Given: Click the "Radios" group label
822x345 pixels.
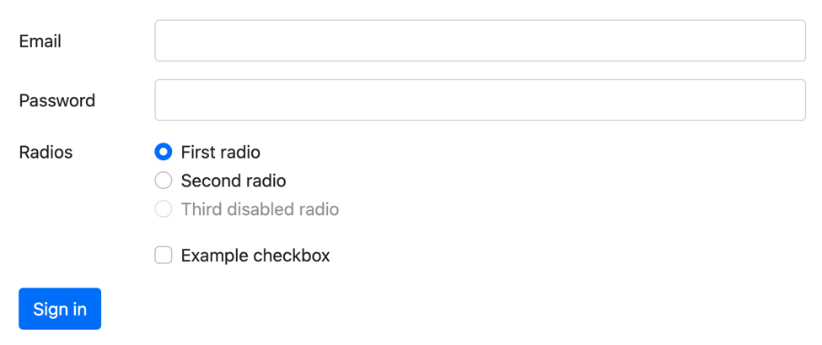Looking at the screenshot, I should point(46,153).
